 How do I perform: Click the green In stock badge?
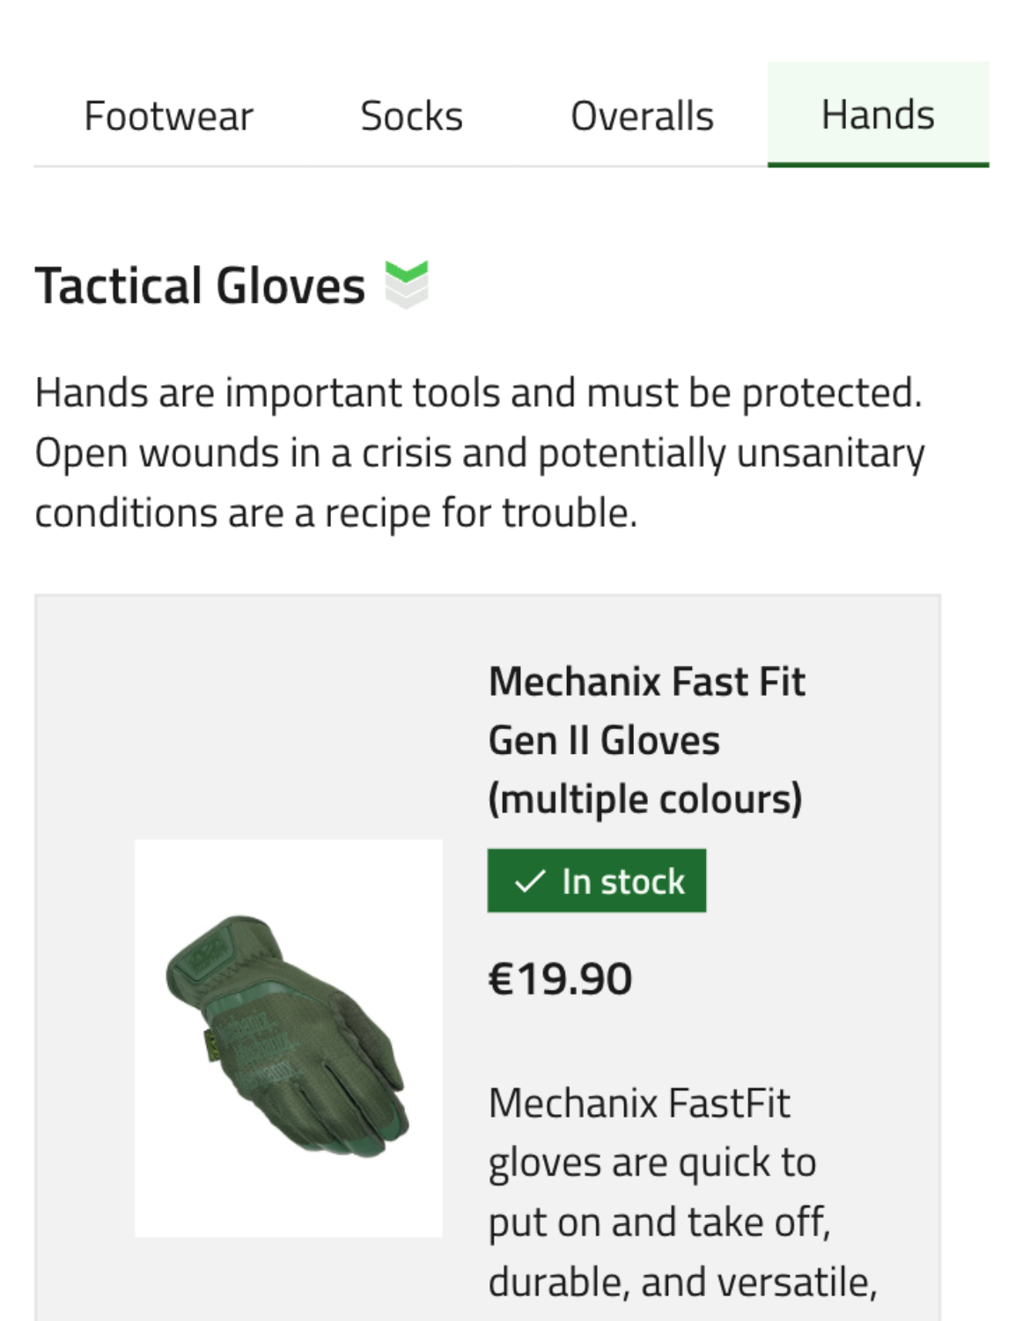597,881
